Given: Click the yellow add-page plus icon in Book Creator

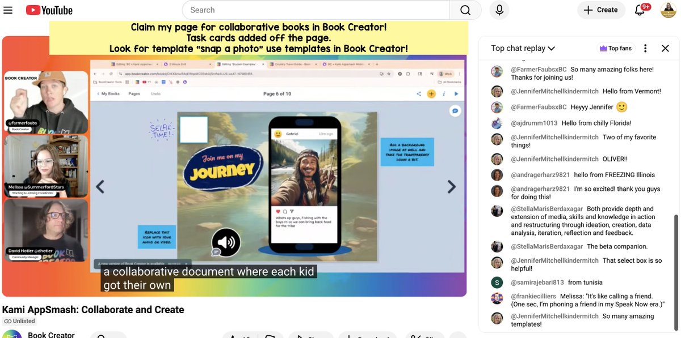Looking at the screenshot, I should (x=431, y=94).
